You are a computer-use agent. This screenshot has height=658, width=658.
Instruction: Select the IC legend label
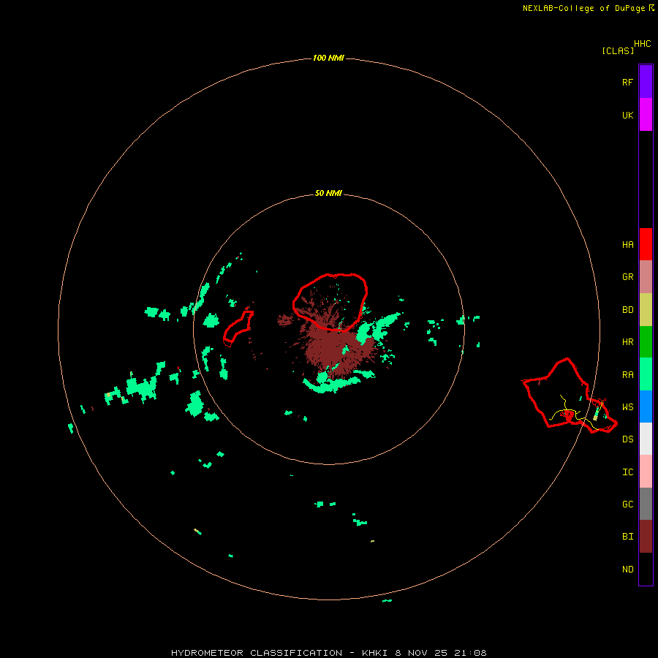click(627, 472)
